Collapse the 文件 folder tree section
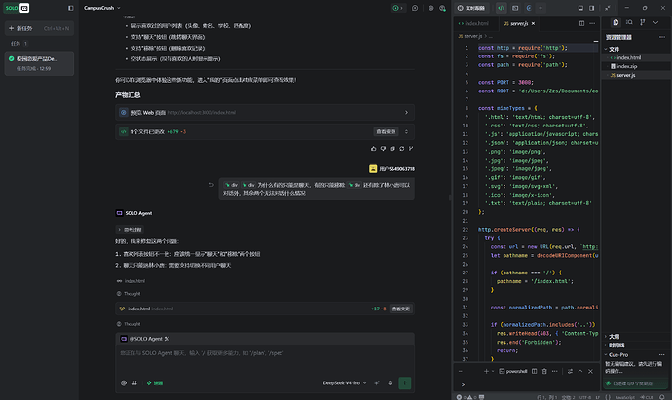This screenshot has height=400, width=672. (612, 50)
